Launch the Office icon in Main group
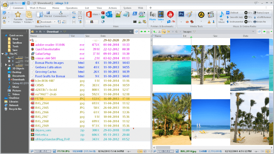This screenshot has width=274, height=154. (x=89, y=14)
